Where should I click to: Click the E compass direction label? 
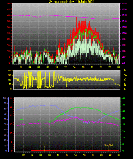pos(125,84)
